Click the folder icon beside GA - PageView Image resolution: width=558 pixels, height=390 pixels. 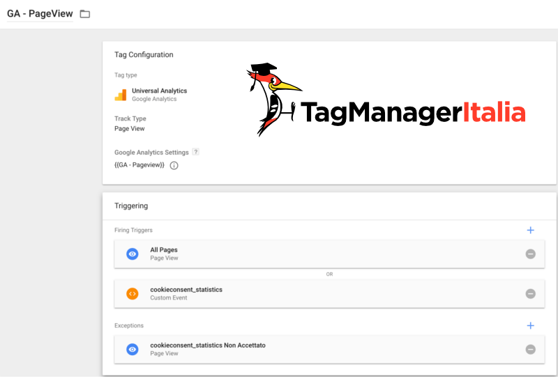(84, 14)
